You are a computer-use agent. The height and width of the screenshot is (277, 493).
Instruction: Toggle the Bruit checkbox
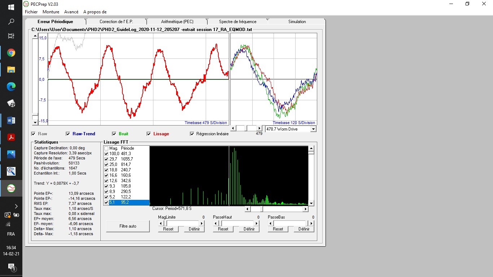[114, 134]
